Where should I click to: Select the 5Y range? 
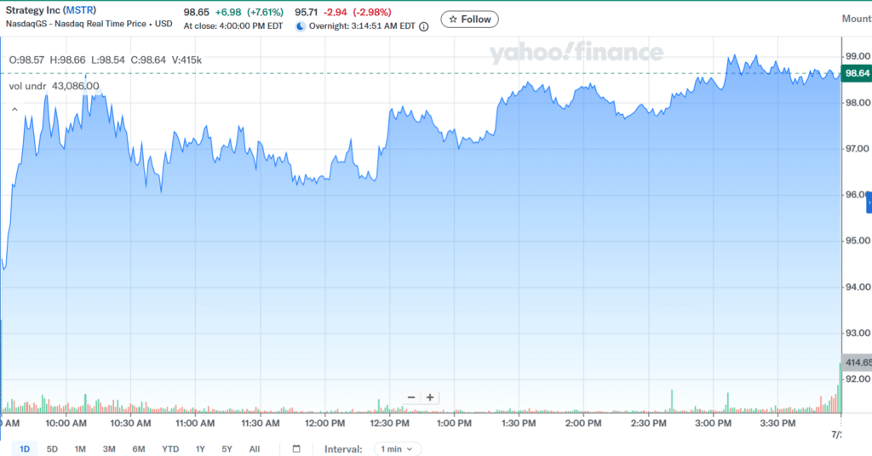click(x=227, y=449)
